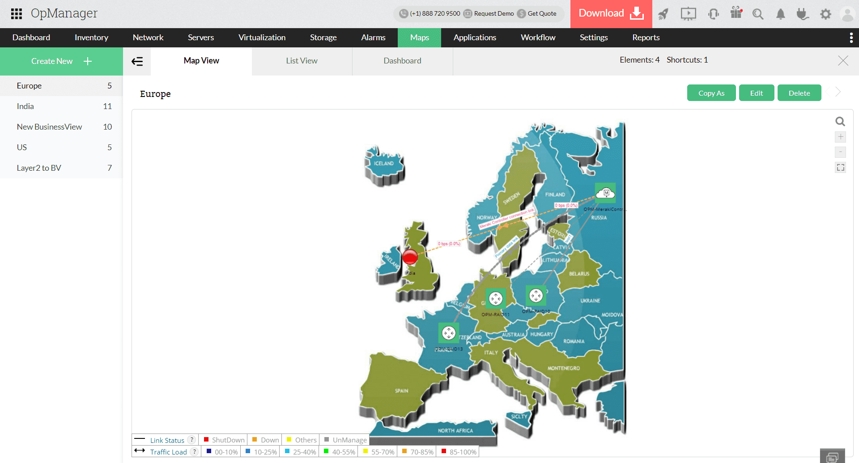Click the phone number (+1) 888 720 9500
859x463 pixels.
[x=435, y=14]
